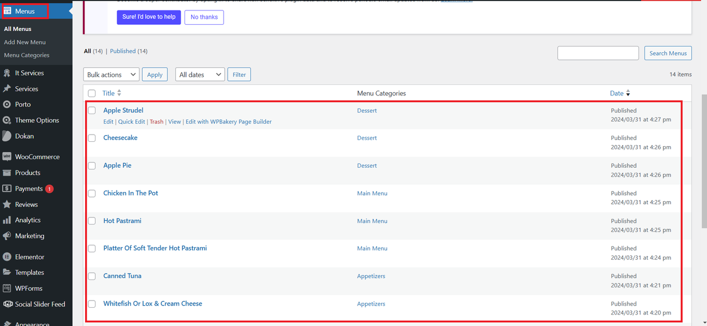Click the search menus text field

(598, 53)
